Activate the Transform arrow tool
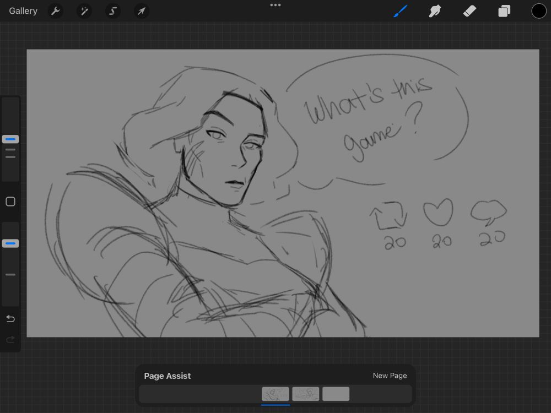Image resolution: width=551 pixels, height=413 pixels. tap(142, 11)
